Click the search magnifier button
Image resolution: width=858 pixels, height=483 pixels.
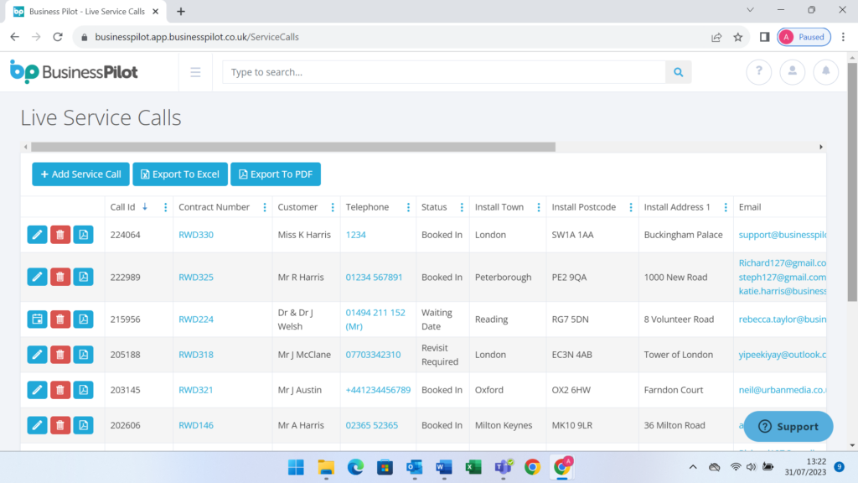click(x=678, y=72)
